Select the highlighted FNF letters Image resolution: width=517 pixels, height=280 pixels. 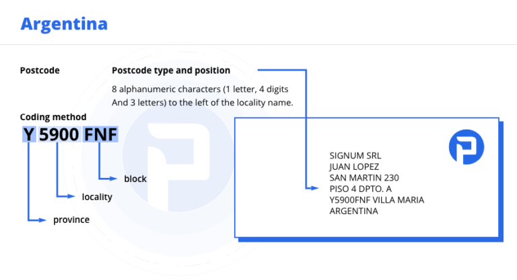click(x=100, y=134)
